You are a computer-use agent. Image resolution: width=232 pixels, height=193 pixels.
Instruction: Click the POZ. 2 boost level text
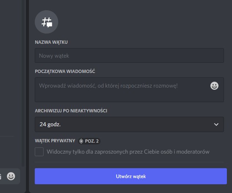(92, 141)
